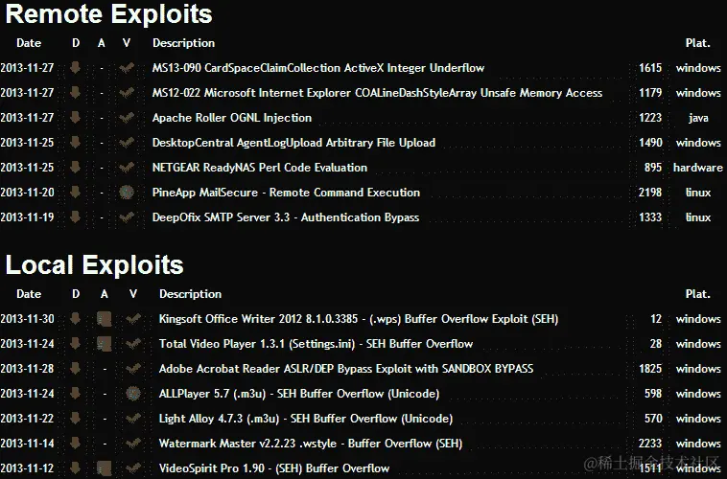The height and width of the screenshot is (479, 727).
Task: Download the MS13-090 CardSpaceClaimCollection exploit
Action: pos(75,68)
